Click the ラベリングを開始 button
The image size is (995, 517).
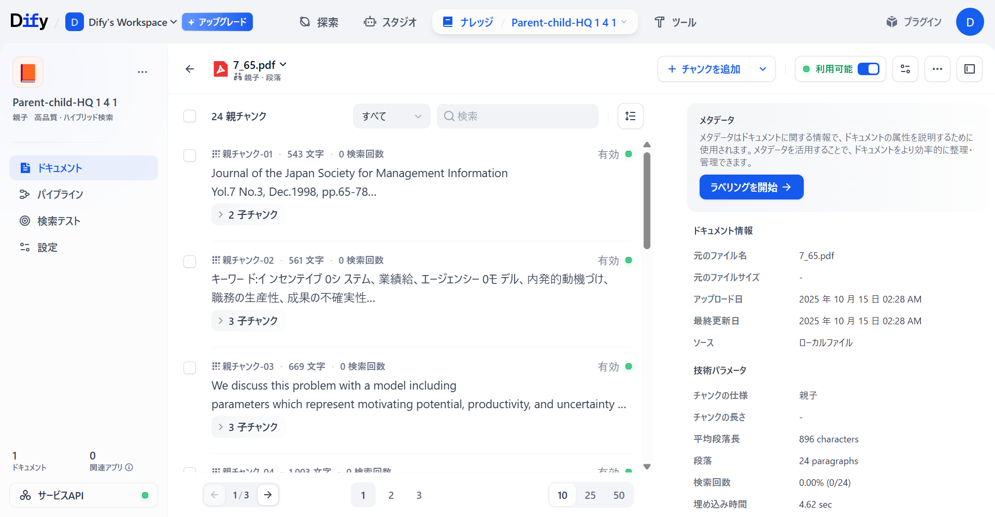click(751, 187)
